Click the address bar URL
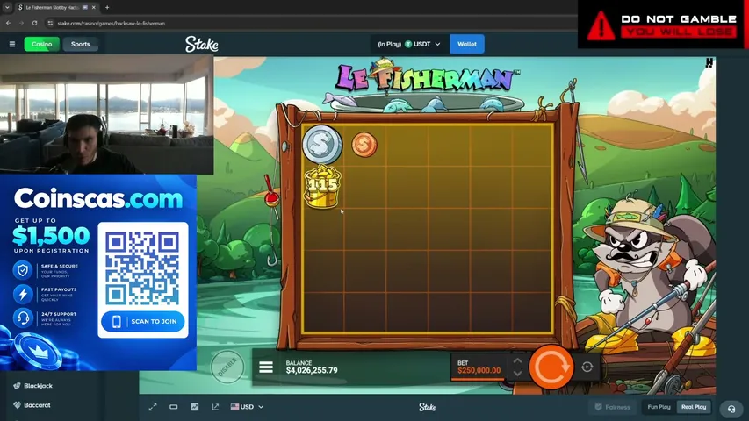The image size is (749, 421). 112,23
